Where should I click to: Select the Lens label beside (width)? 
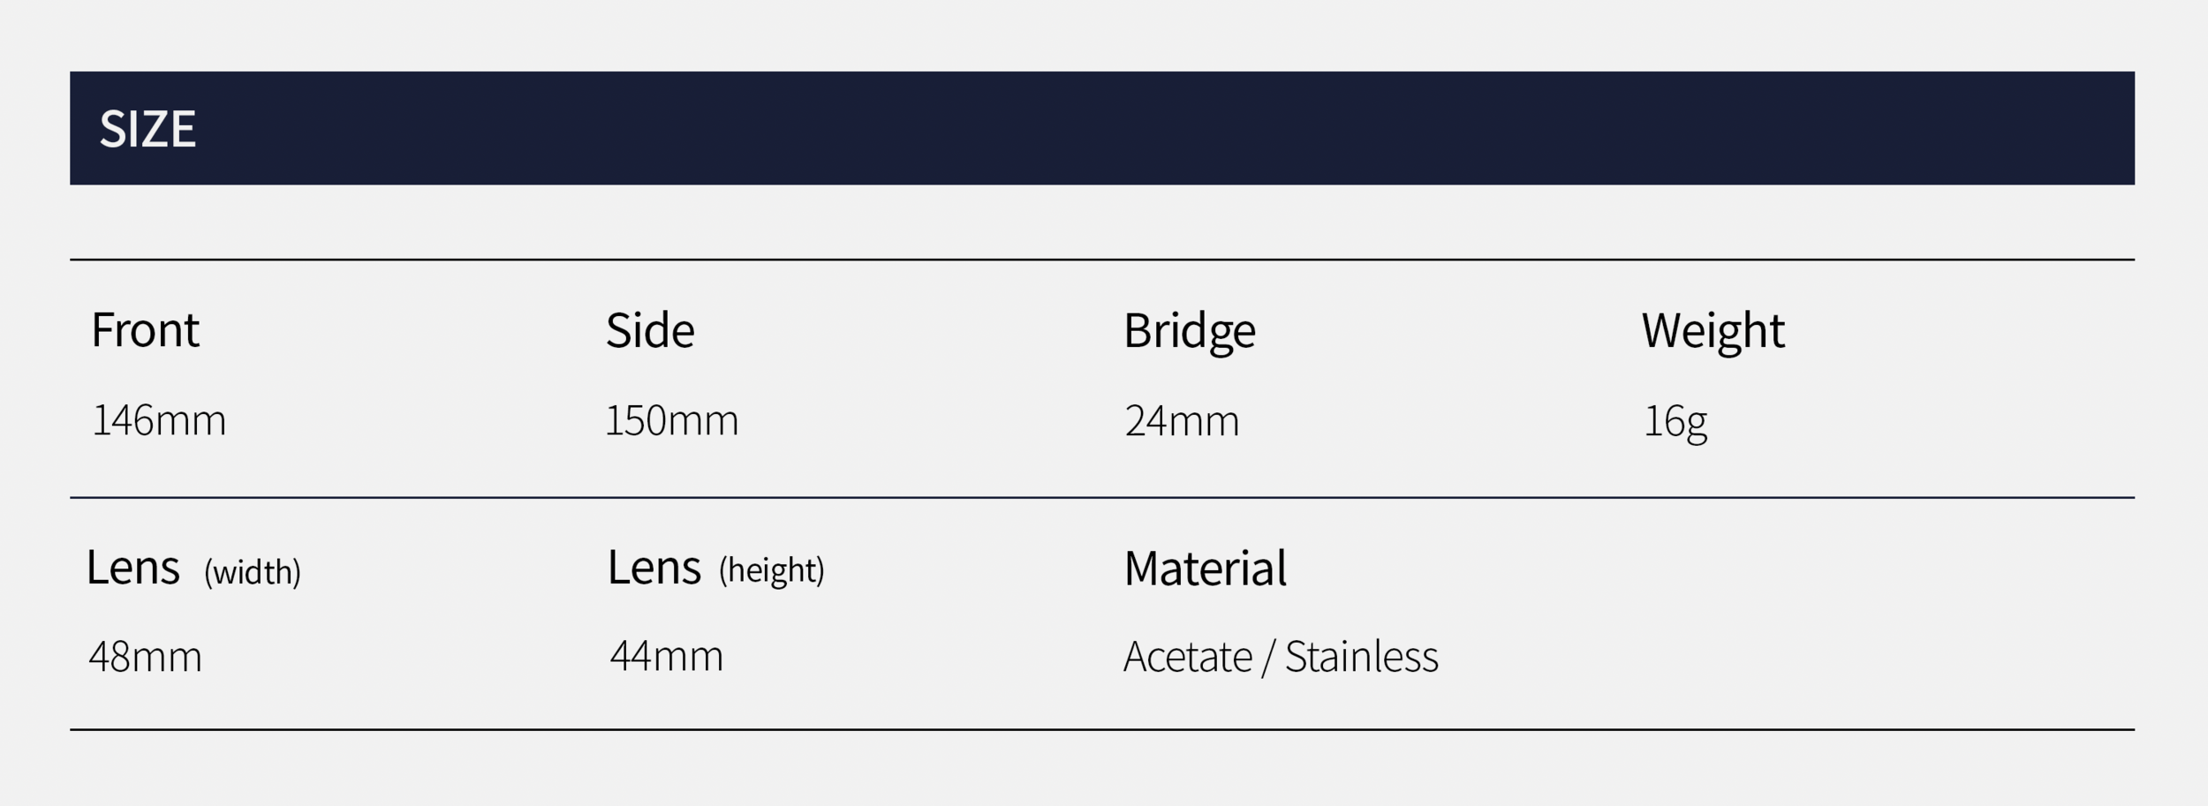133,567
